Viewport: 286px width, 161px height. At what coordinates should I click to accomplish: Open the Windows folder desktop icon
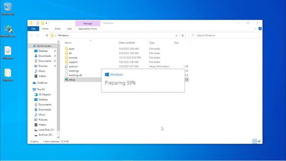[8, 75]
